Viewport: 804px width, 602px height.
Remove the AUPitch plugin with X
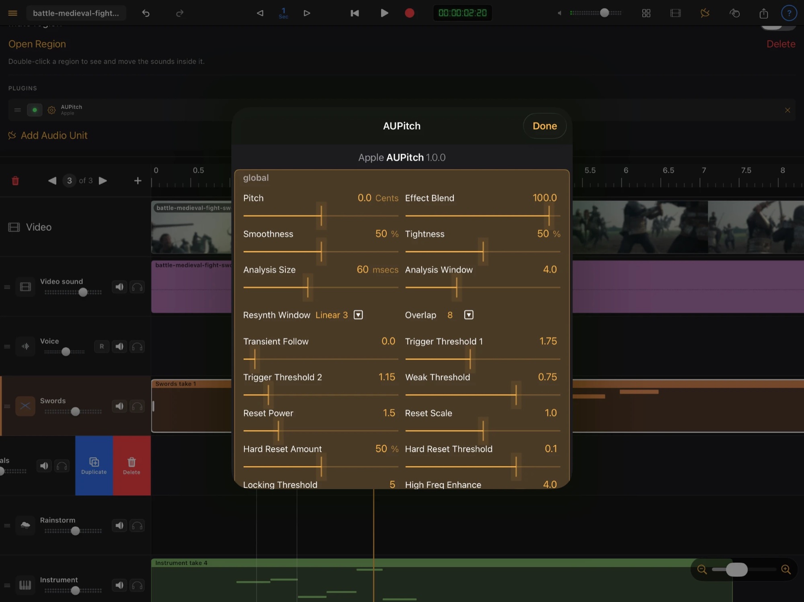point(787,110)
